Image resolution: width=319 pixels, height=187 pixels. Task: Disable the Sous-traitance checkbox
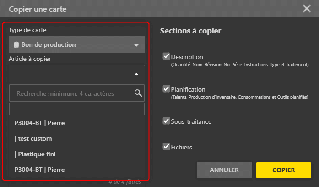coord(166,121)
